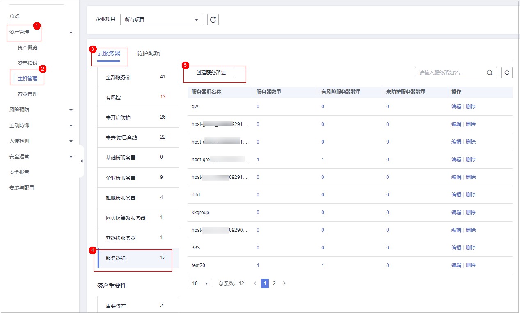Collapse the left sidebar with the arrow handle
Image resolution: width=520 pixels, height=313 pixels.
[81, 161]
